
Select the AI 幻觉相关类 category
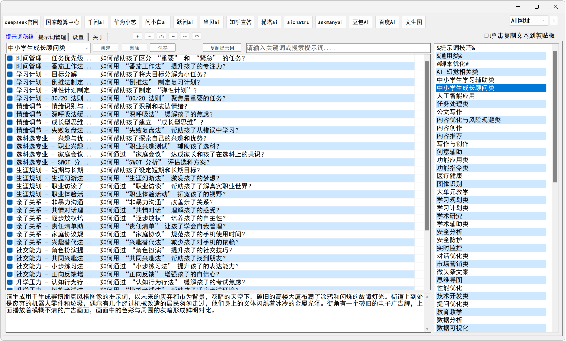pos(491,72)
